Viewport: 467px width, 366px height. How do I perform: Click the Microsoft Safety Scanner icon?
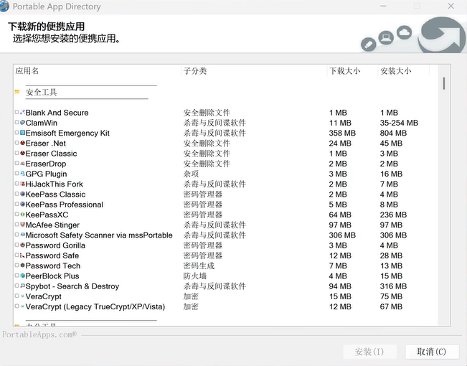22,235
